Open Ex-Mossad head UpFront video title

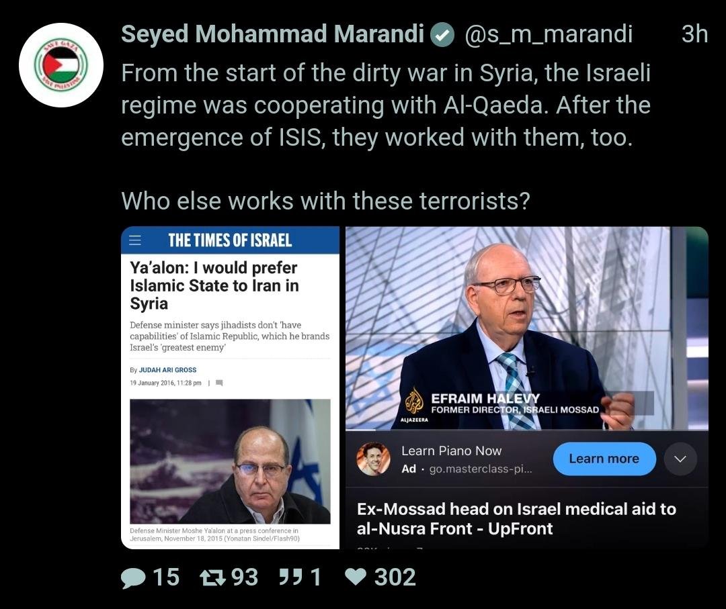click(x=516, y=518)
